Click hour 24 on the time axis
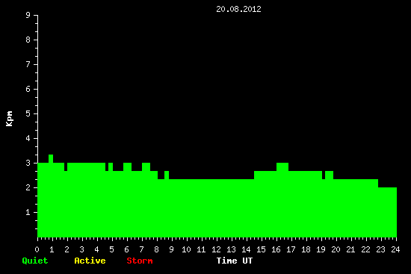Screen dimensions: 411x274 (395, 249)
